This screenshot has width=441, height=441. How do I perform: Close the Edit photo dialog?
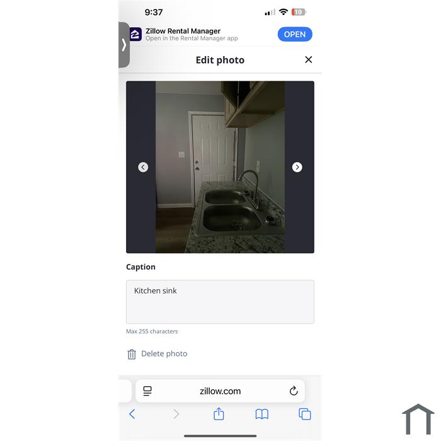tap(309, 60)
